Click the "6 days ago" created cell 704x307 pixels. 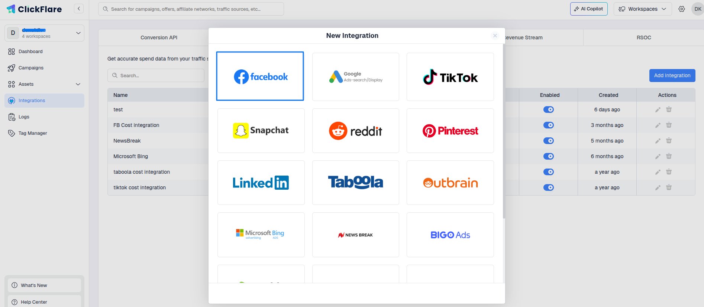pos(607,110)
